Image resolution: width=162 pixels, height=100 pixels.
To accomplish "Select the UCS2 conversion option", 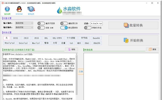I will 16,38.
